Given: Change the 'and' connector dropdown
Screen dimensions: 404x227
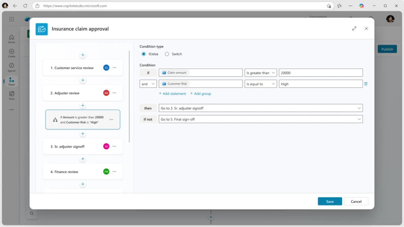Looking at the screenshot, I should (148, 84).
